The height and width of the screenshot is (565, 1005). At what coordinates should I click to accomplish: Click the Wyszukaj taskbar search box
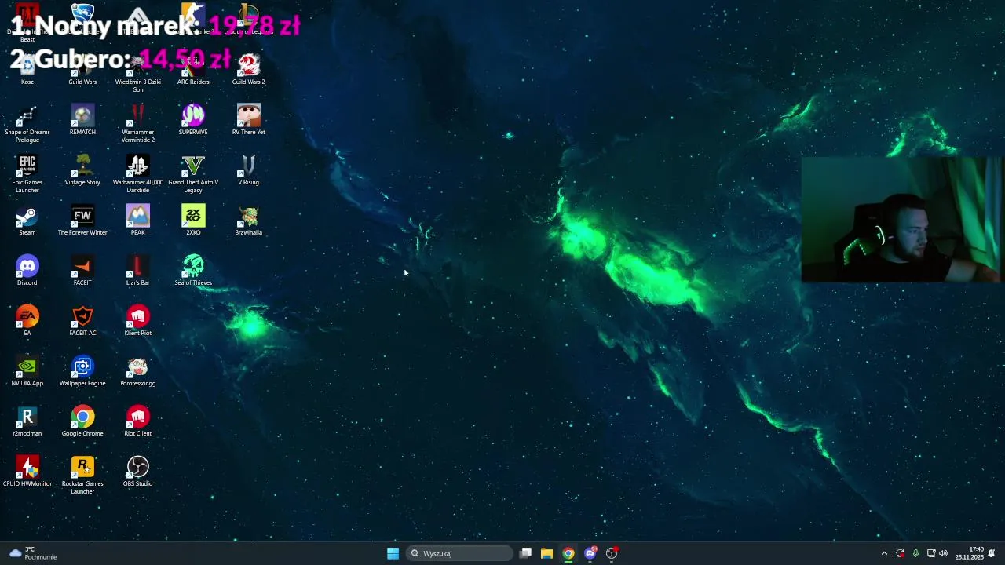[459, 553]
